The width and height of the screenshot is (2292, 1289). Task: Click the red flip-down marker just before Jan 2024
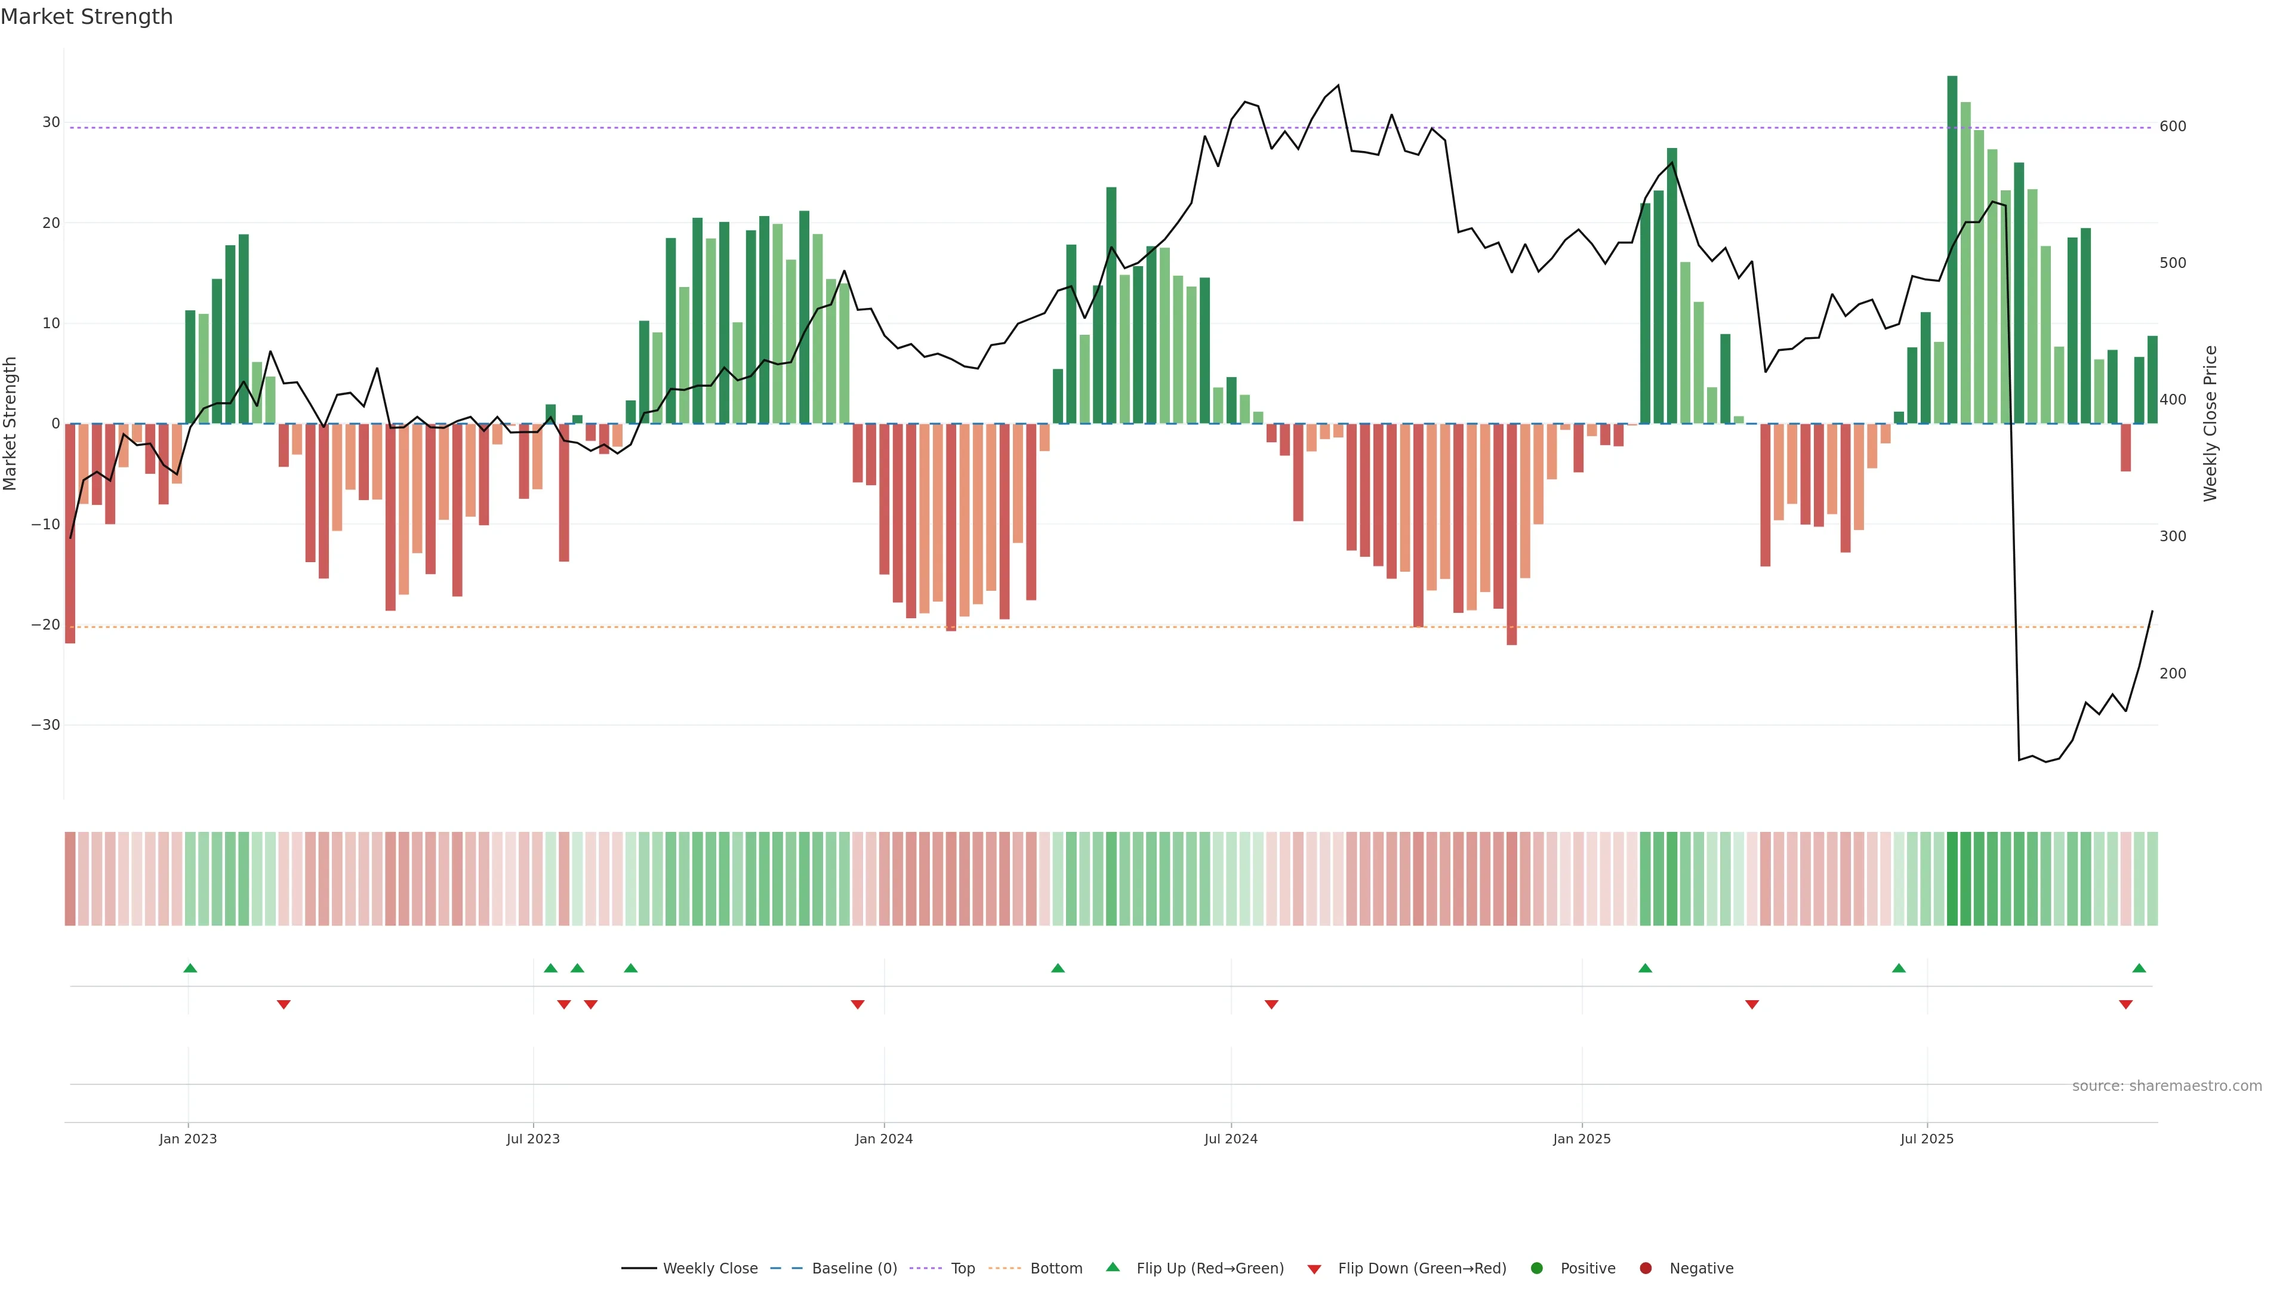858,1004
